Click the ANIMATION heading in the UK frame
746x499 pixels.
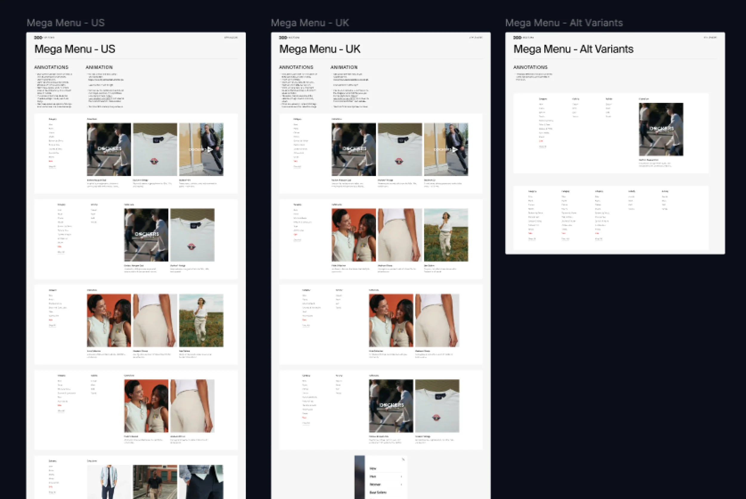point(344,67)
